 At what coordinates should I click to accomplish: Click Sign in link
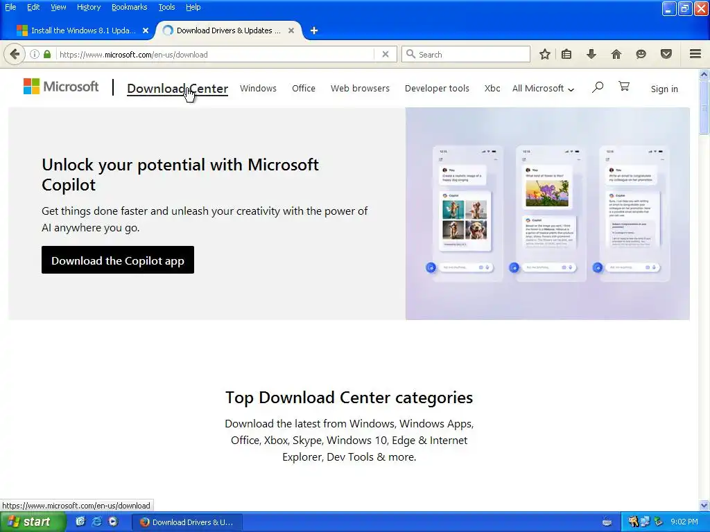pos(664,89)
